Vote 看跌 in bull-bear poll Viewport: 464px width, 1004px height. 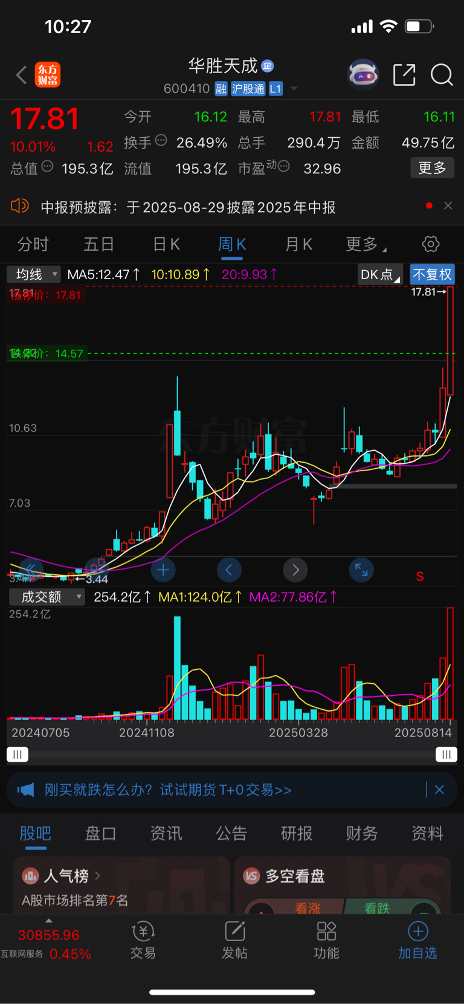click(377, 907)
